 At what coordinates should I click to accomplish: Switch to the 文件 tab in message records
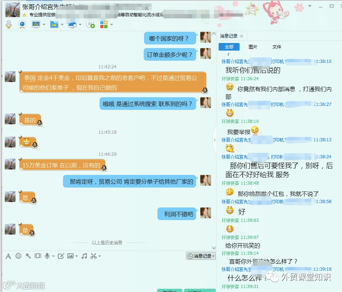point(276,47)
